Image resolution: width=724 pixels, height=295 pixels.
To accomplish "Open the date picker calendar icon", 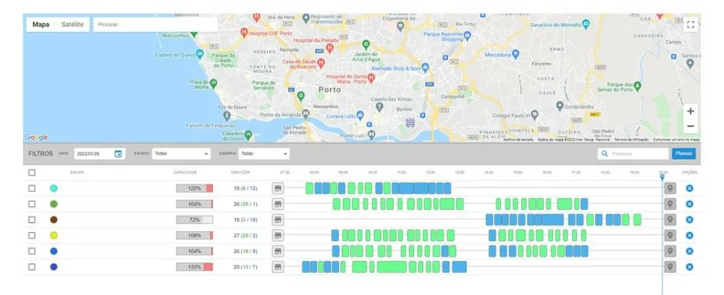I will (118, 153).
